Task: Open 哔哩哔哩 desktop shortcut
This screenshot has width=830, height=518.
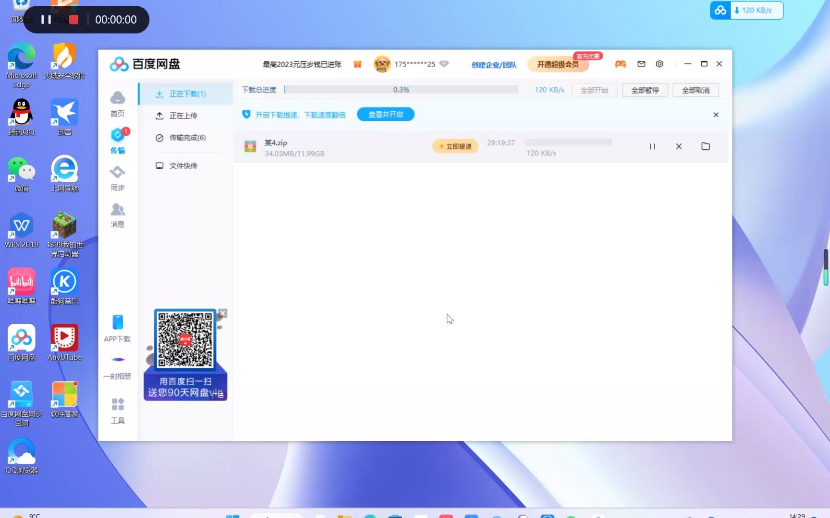Action: click(x=21, y=287)
